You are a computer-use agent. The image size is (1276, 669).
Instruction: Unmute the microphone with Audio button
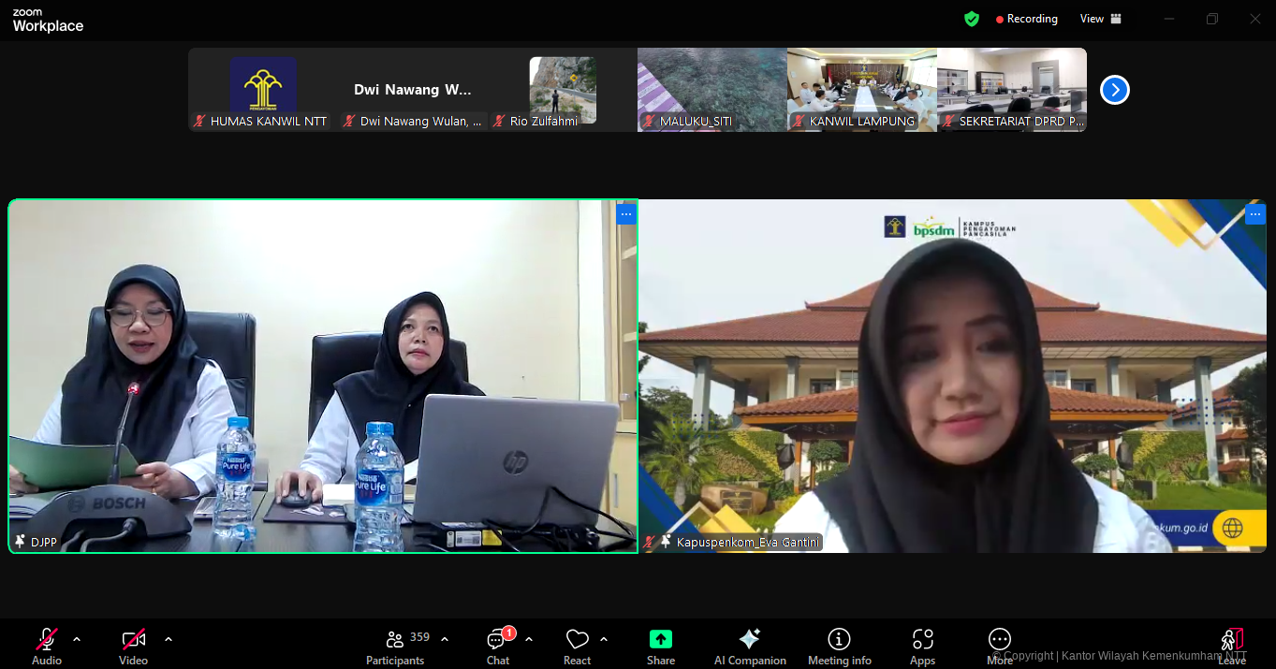[x=47, y=646]
